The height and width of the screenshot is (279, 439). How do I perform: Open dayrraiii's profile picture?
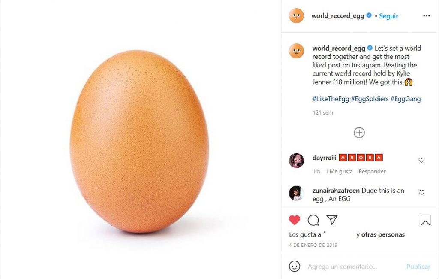coord(296,161)
